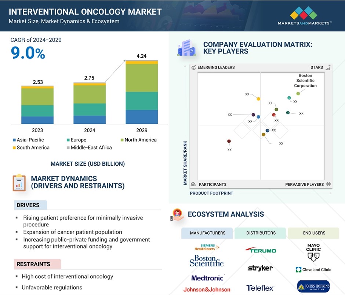
Task: Select the Teleflex logo
Action: tap(260, 288)
